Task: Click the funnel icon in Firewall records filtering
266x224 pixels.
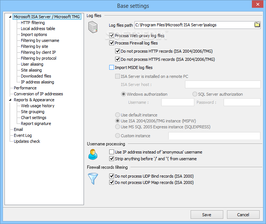Action: (x=93, y=179)
